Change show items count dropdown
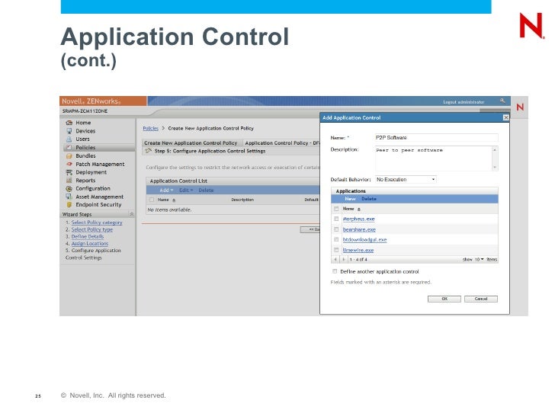The image size is (555, 416). coord(479,259)
